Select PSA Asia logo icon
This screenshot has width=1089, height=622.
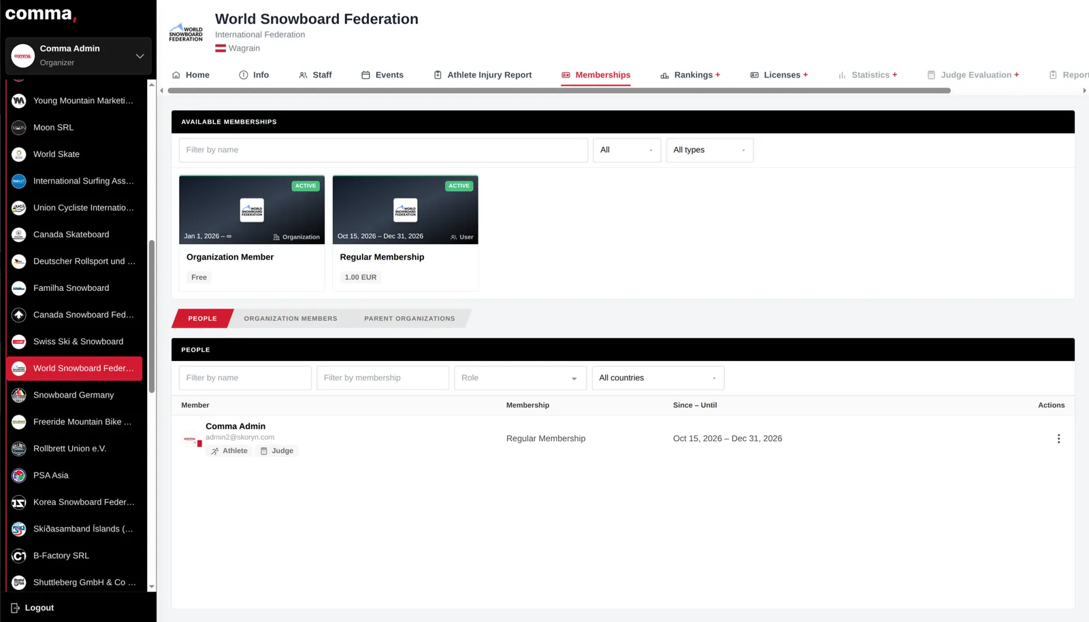pyautogui.click(x=19, y=475)
